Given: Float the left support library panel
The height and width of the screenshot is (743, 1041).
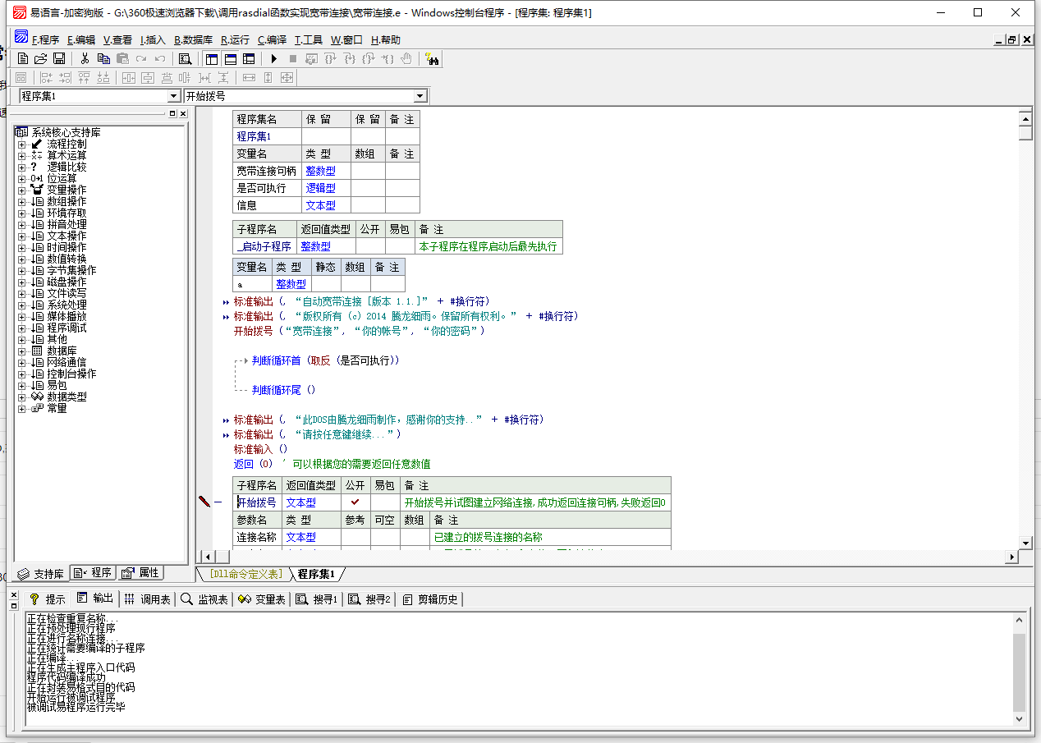Looking at the screenshot, I should [172, 114].
